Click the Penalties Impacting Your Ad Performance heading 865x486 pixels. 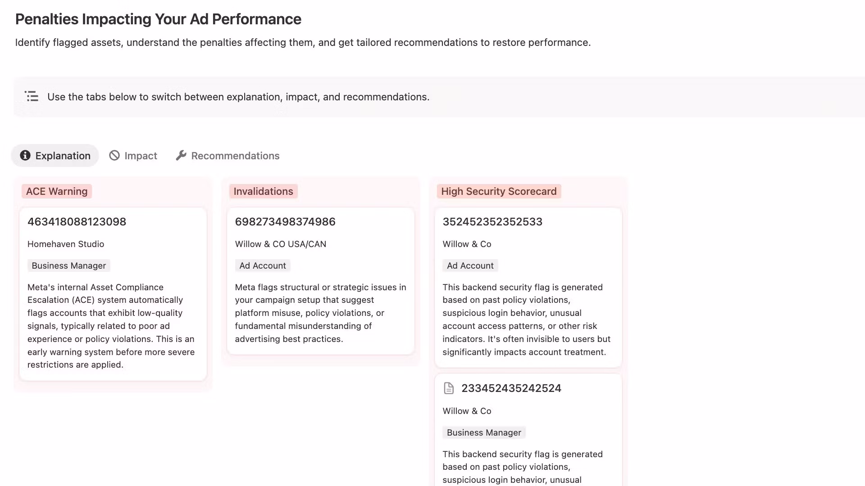tap(158, 19)
